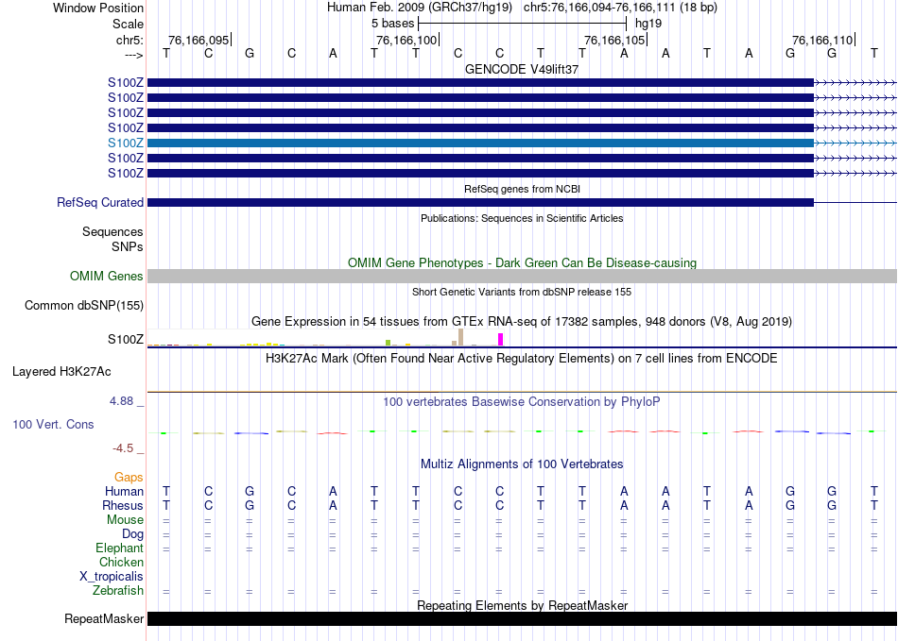Viewport: 898px width, 641px height.
Task: Open '100 vertebrates Basewise Conservation by PhyloP' title
Action: [x=522, y=402]
